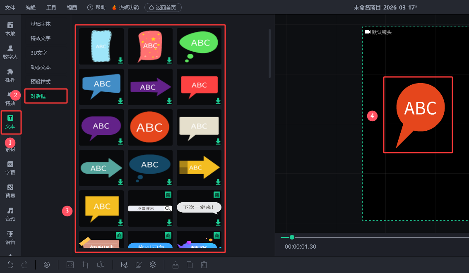Download the green ABC speech bubble
This screenshot has width=469, height=273.
click(218, 60)
